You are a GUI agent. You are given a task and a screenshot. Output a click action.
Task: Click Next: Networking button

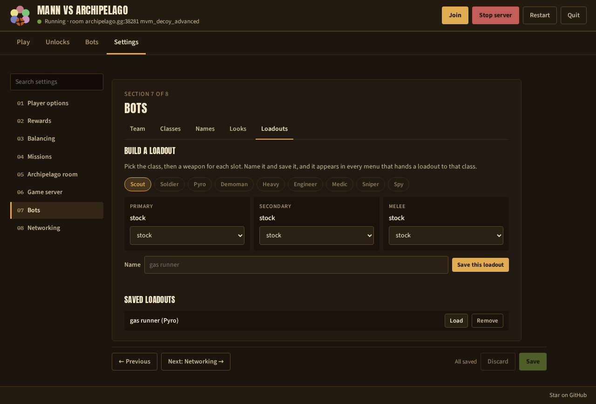[x=196, y=362]
